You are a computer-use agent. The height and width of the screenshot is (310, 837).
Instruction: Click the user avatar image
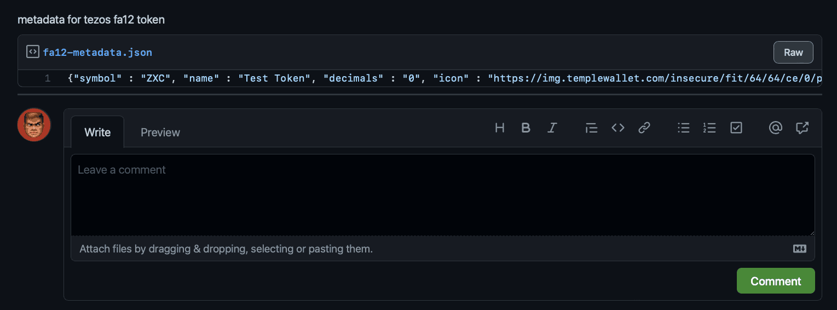click(34, 125)
